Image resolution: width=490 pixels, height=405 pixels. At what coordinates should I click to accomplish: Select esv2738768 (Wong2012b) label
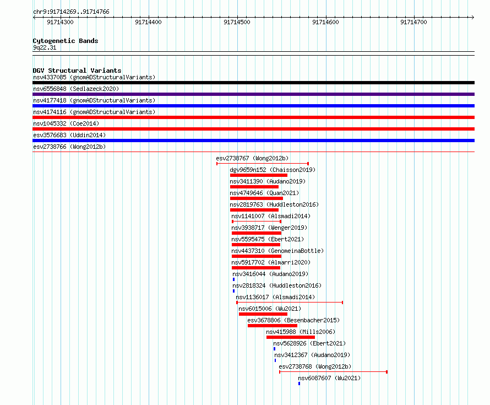[315, 366]
